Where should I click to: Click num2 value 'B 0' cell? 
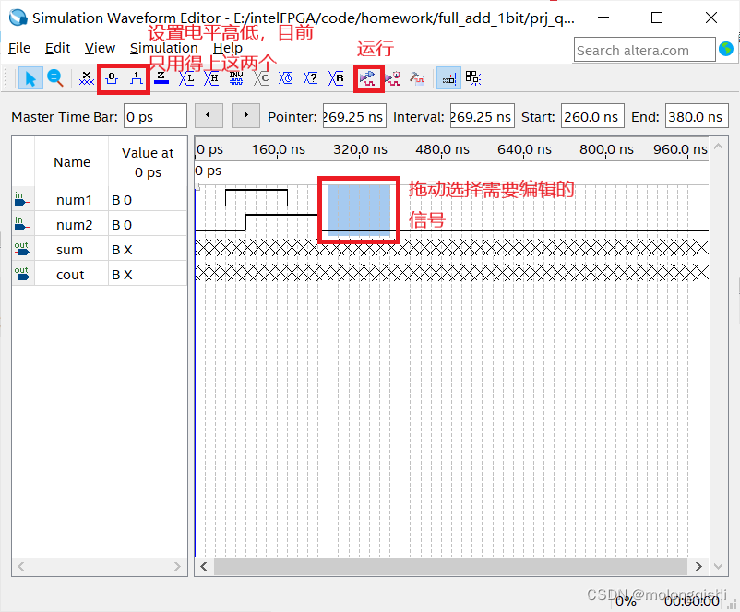148,225
